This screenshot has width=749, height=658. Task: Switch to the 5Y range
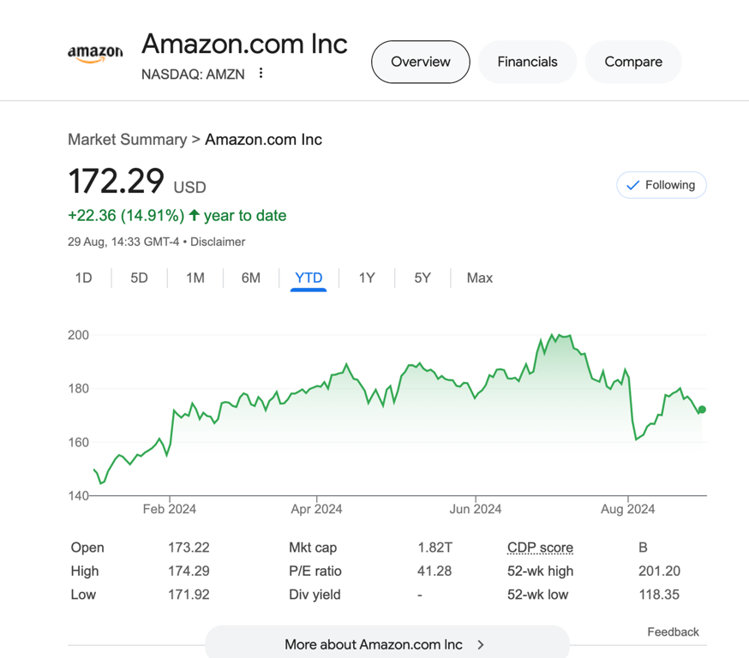(422, 278)
